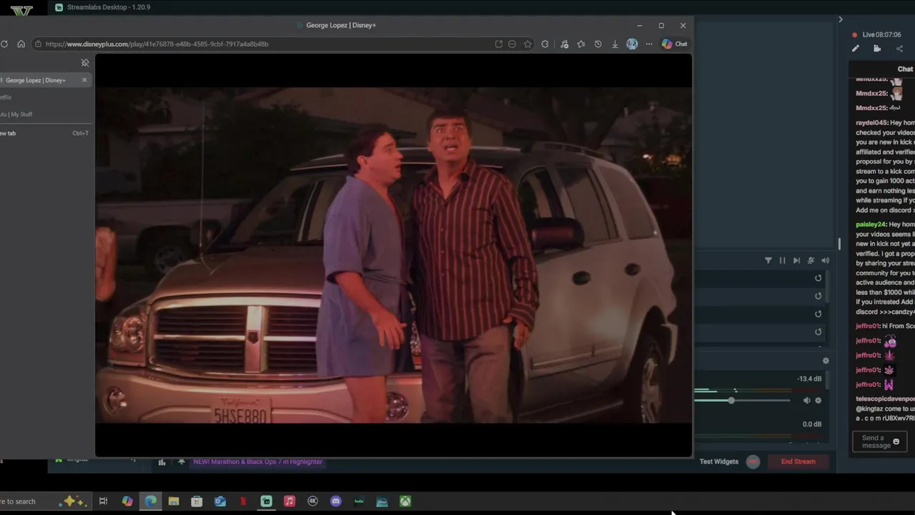Open Discord from the taskbar

coord(336,501)
